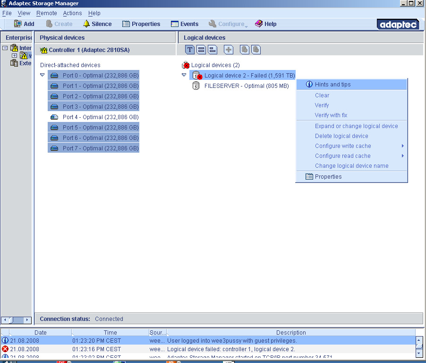The width and height of the screenshot is (426, 363).
Task: Click the last greyed disk icon in the logical devices toolbar
Action: point(256,50)
